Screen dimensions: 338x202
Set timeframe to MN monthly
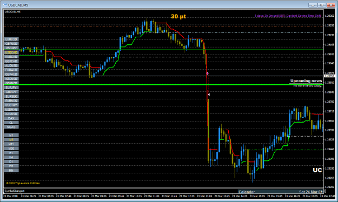click(11, 170)
